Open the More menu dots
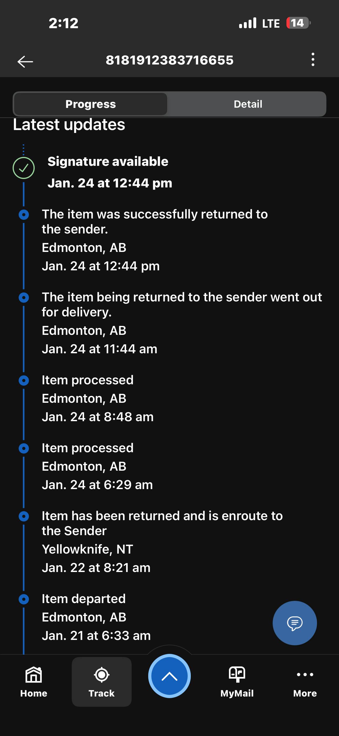This screenshot has width=339, height=736. [305, 675]
